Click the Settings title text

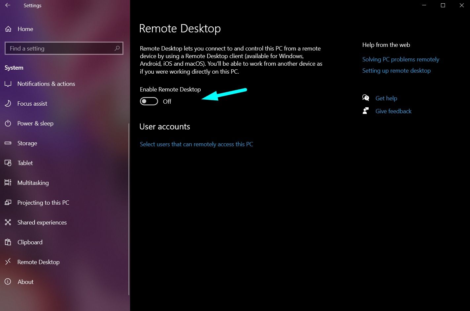pos(32,6)
